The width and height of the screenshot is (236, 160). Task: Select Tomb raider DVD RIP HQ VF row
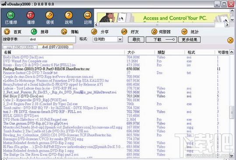pos(116,108)
